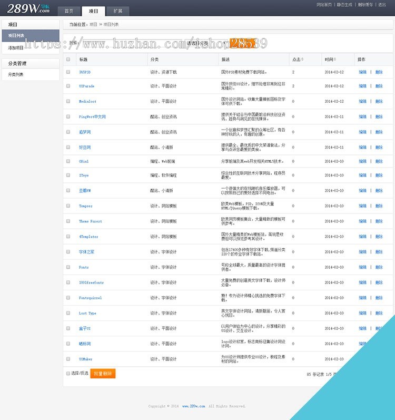
Task: Open the 4Templates title link
Action: click(88, 237)
